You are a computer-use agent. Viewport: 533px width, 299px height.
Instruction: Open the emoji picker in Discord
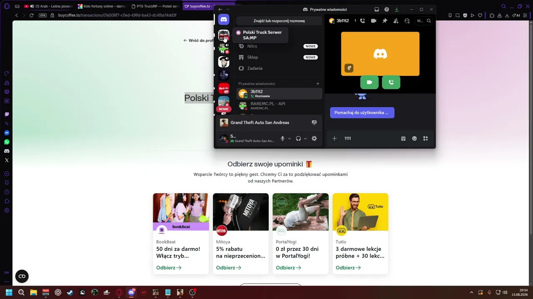[414, 139]
